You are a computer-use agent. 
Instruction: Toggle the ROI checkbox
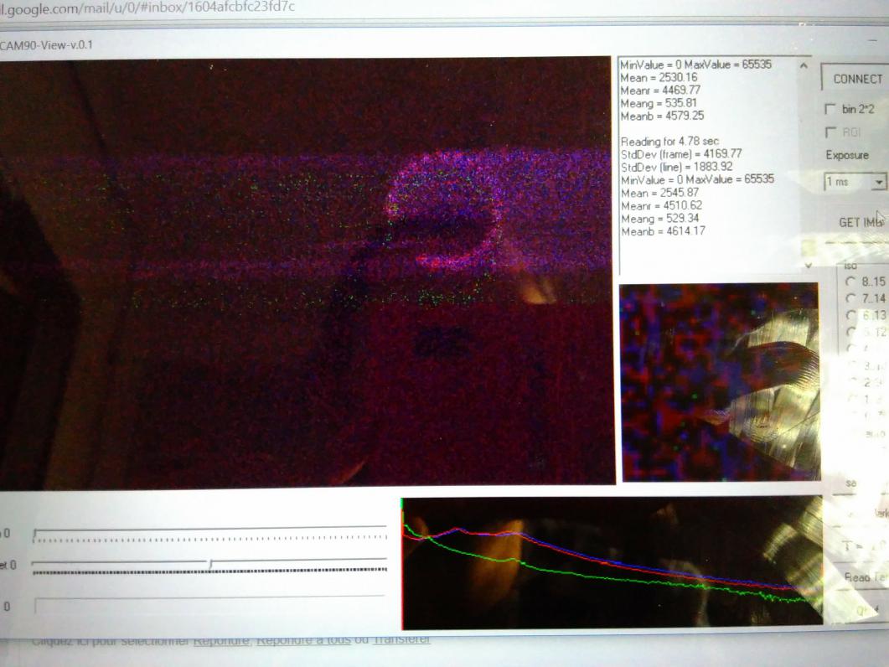830,132
